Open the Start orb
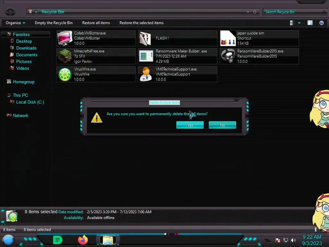The width and height of the screenshot is (329, 247). tap(8, 240)
